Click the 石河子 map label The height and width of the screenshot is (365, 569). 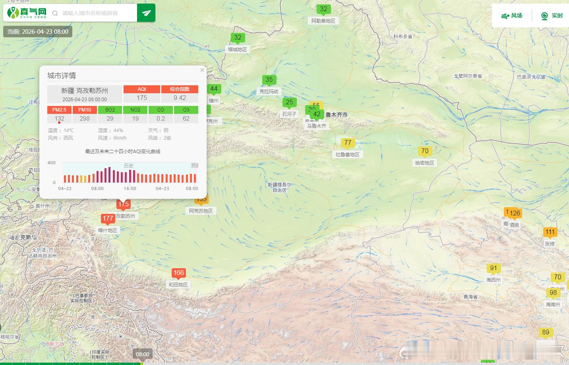289,114
